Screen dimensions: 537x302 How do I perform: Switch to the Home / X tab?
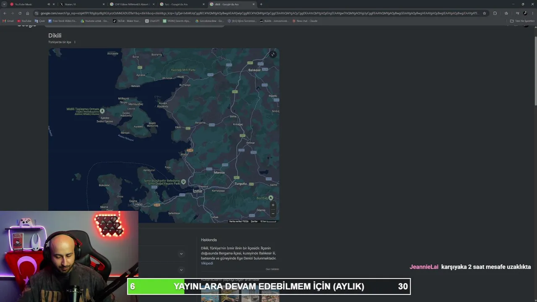(82, 4)
